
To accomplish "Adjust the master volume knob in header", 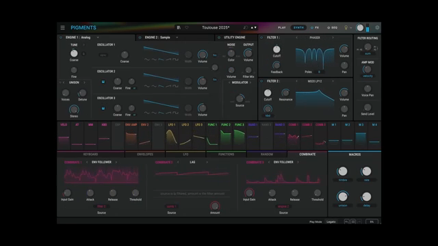I will 360,27.
